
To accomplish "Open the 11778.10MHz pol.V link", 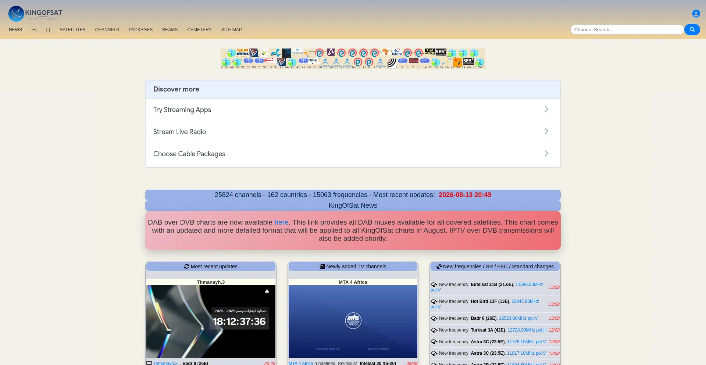I will [526, 342].
